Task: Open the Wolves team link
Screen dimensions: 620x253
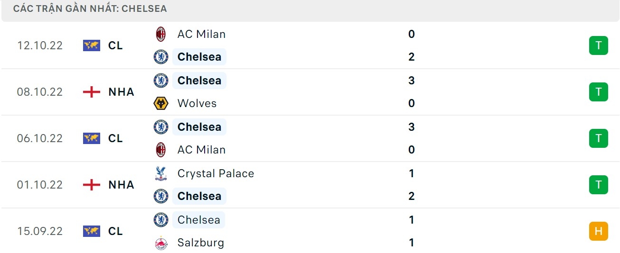Action: [197, 103]
